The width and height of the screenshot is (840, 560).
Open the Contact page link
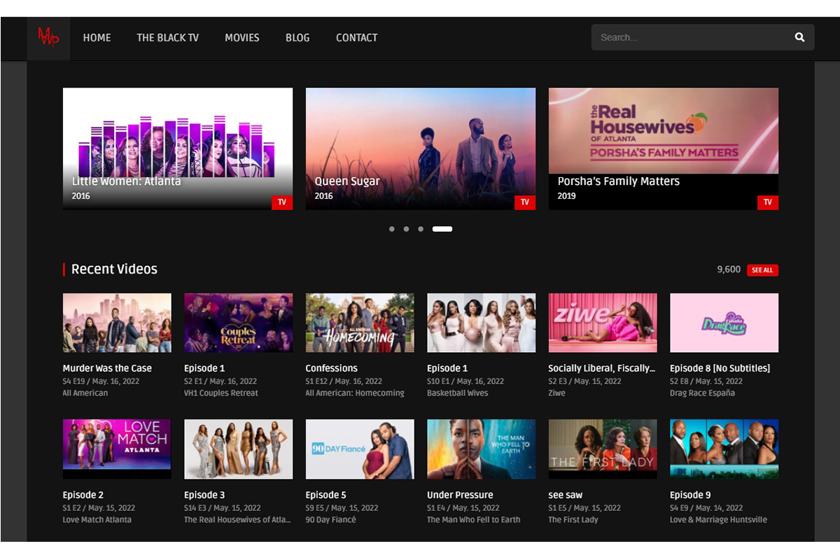tap(356, 38)
